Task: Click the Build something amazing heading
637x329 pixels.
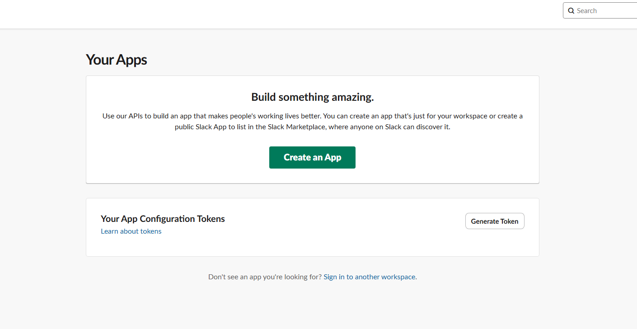Action: pos(313,97)
